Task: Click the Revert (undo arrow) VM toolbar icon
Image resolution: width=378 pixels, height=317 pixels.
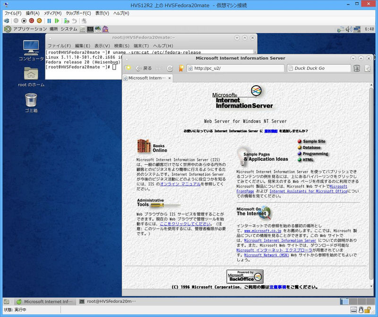Action: pyautogui.click(x=75, y=21)
